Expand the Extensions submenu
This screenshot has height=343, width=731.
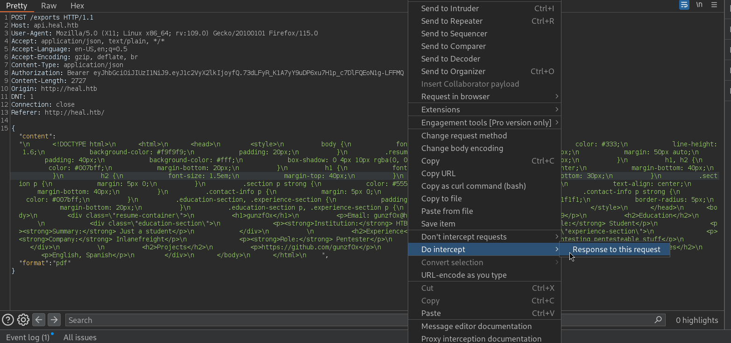click(484, 110)
